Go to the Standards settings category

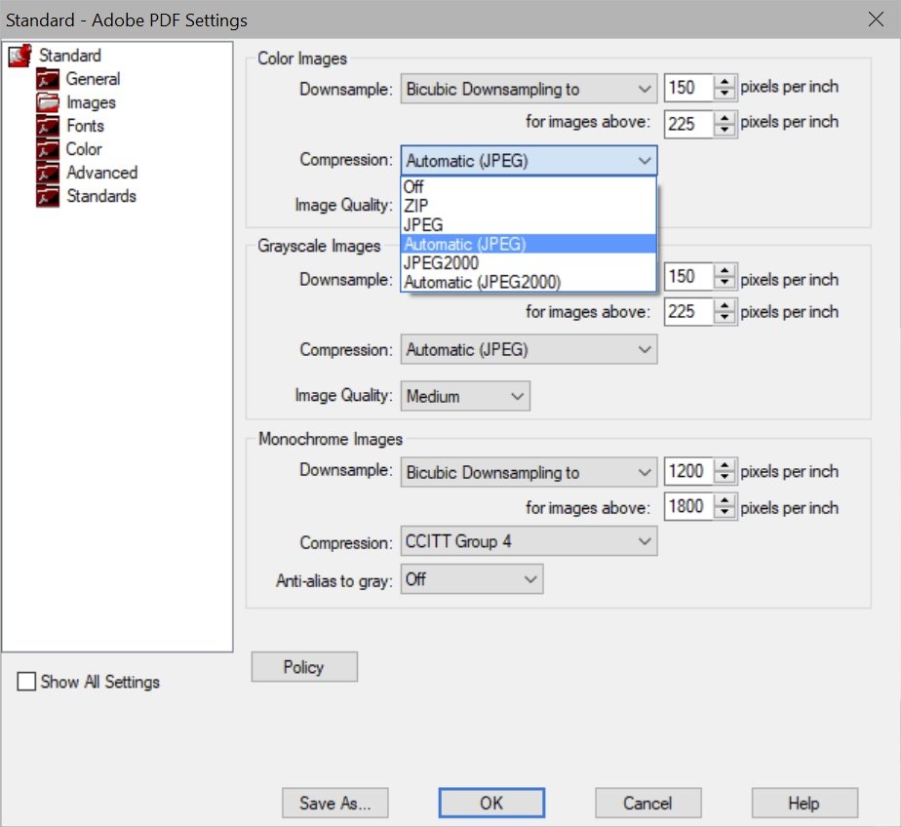[x=101, y=196]
